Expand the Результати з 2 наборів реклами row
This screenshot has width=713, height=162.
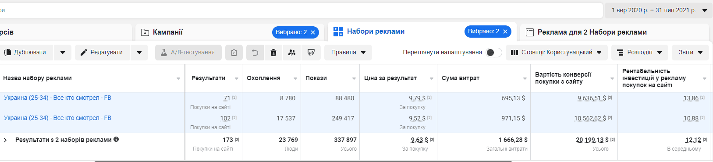click(x=5, y=140)
